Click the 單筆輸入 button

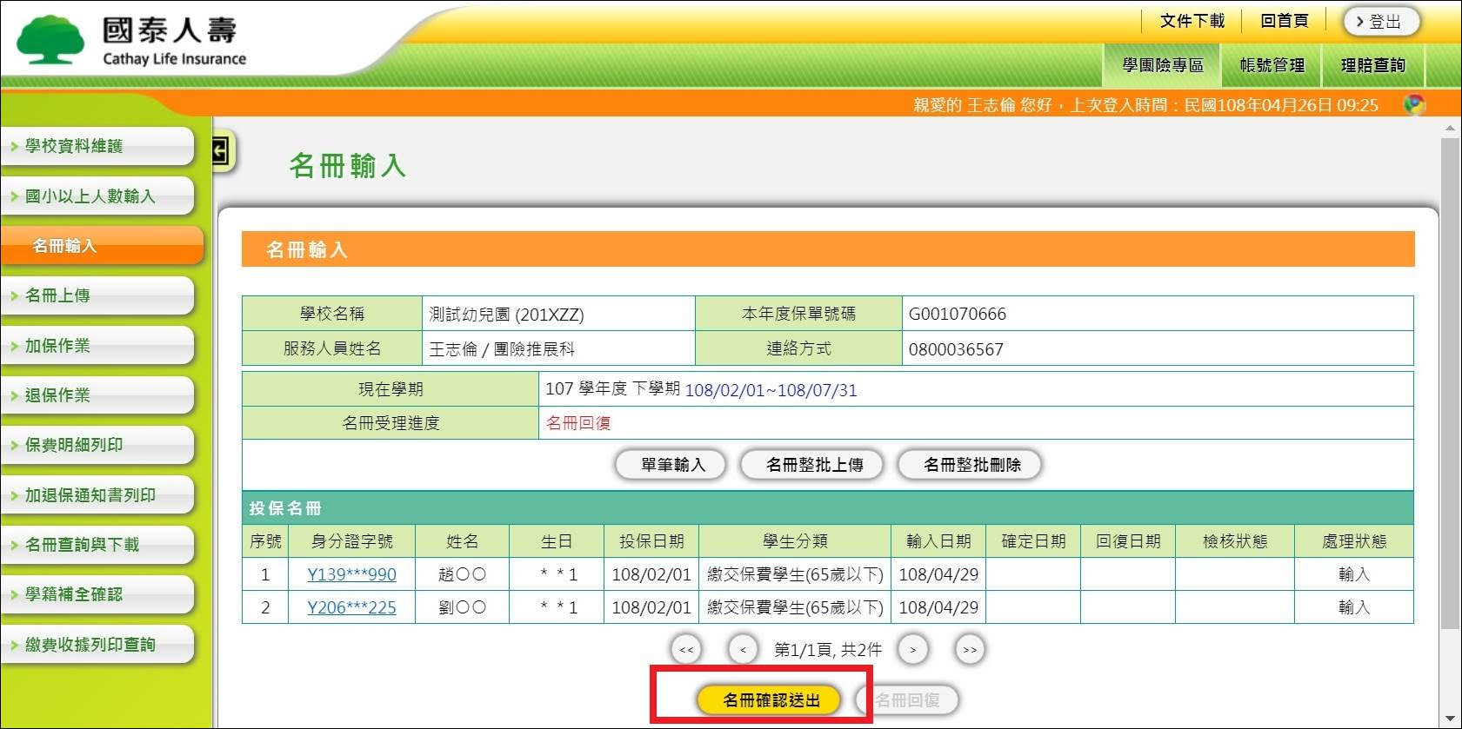click(x=672, y=465)
